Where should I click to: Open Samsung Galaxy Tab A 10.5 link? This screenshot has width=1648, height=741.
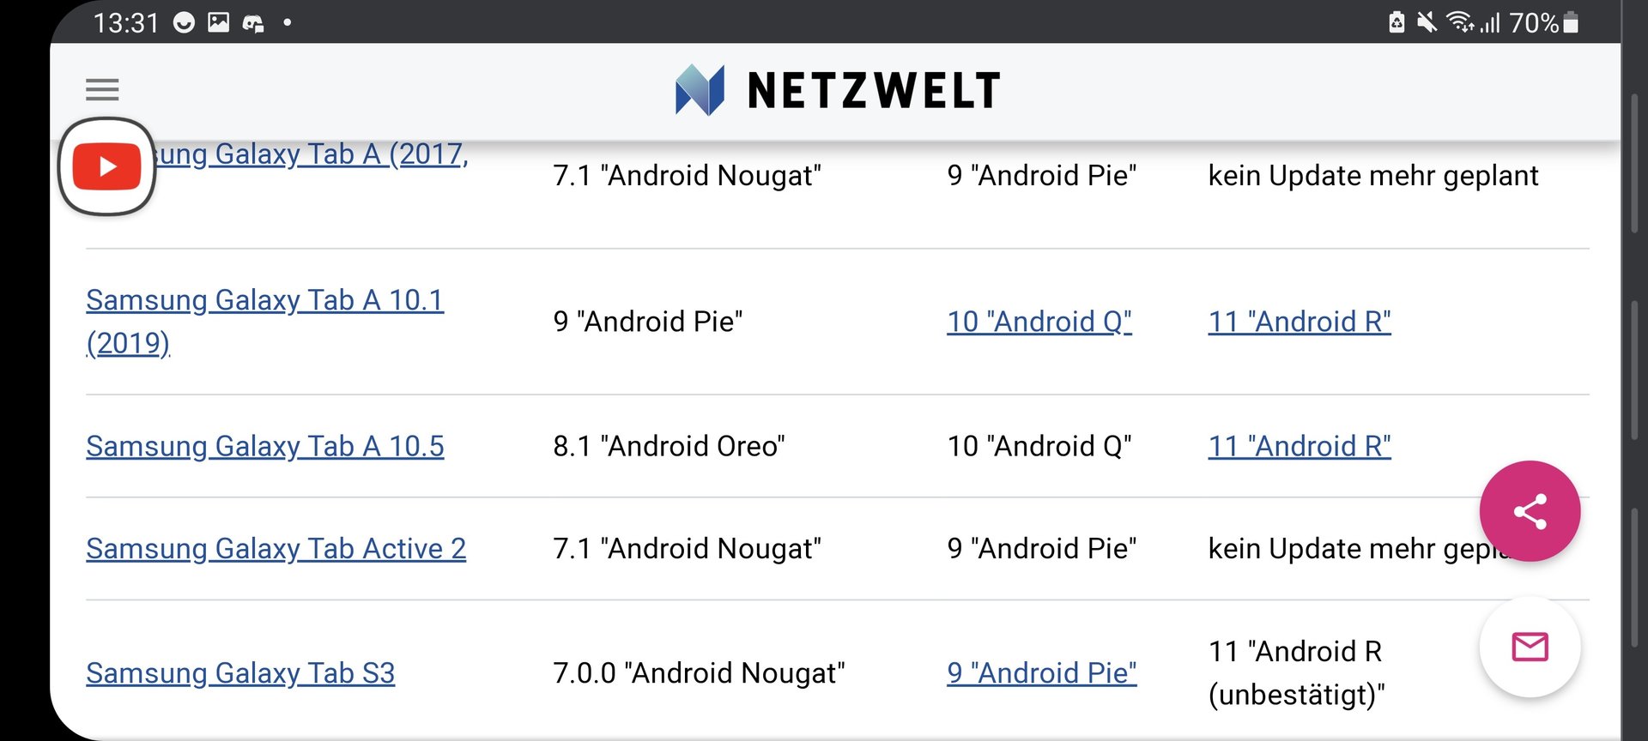tap(265, 446)
